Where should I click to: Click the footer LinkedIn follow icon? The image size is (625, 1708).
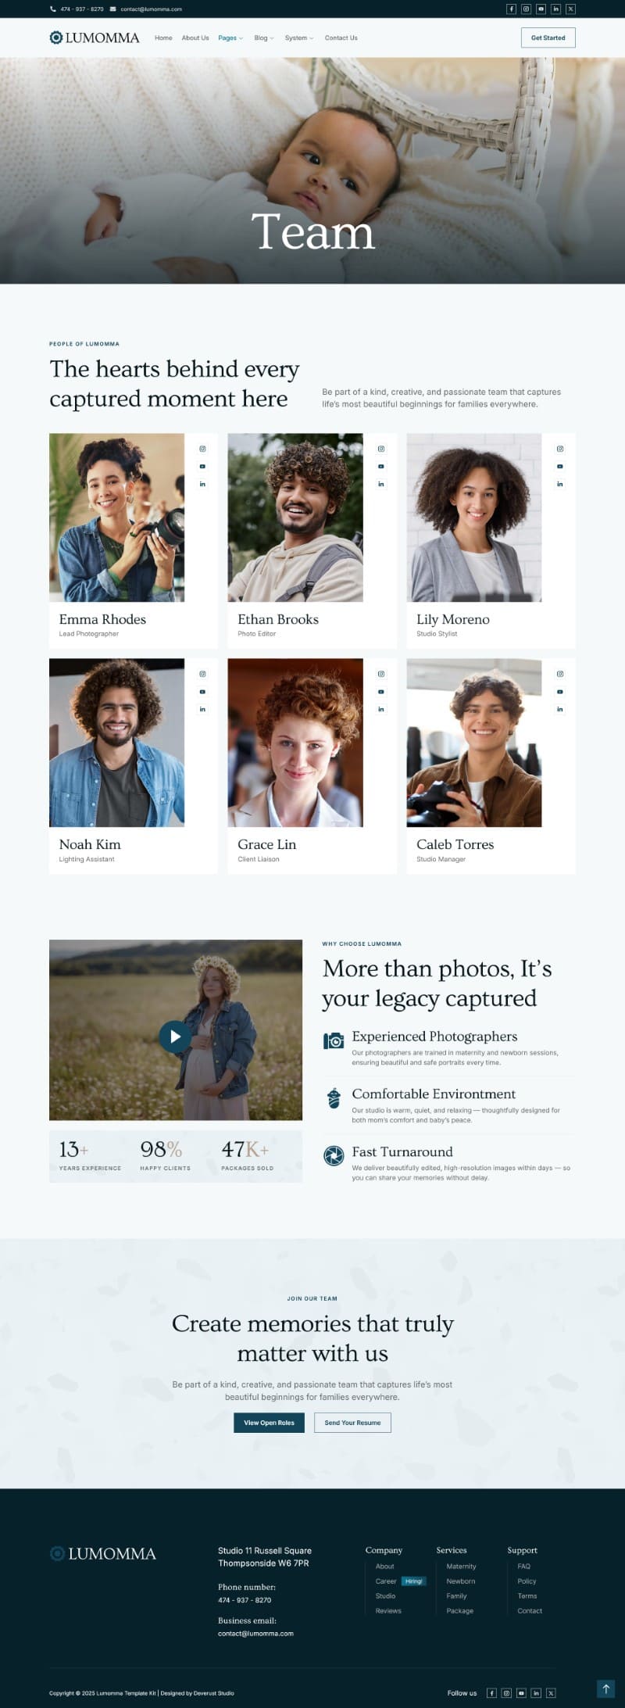coord(536,1693)
